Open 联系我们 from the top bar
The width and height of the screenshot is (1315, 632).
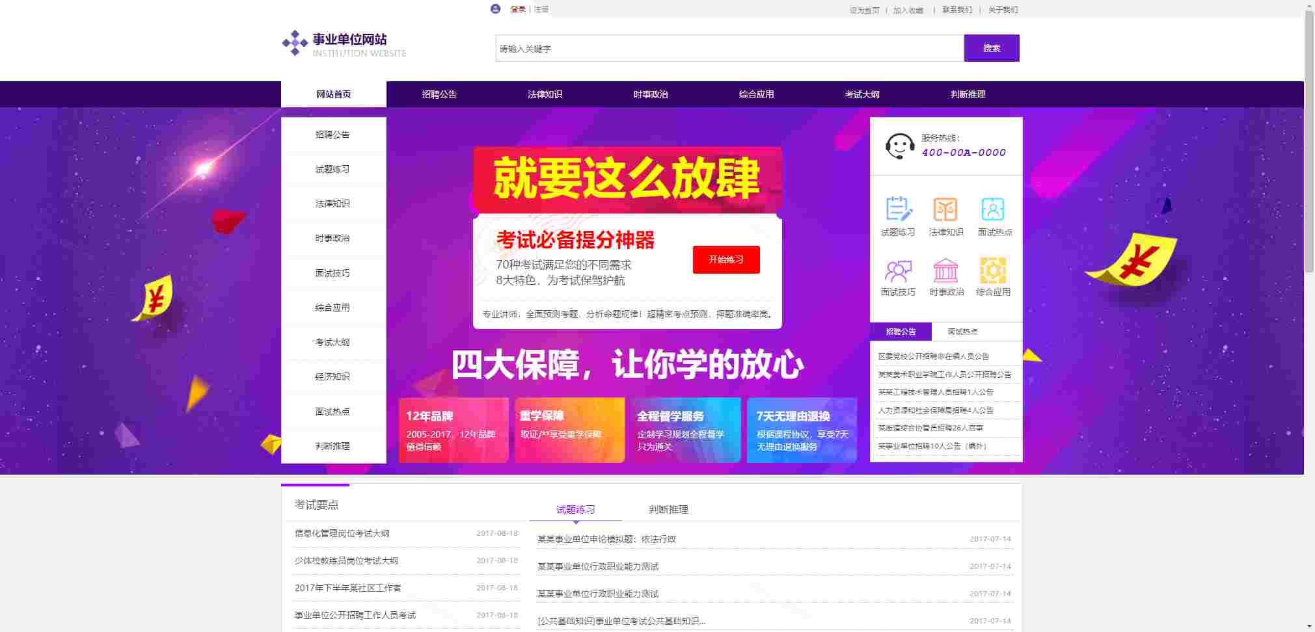[x=957, y=10]
